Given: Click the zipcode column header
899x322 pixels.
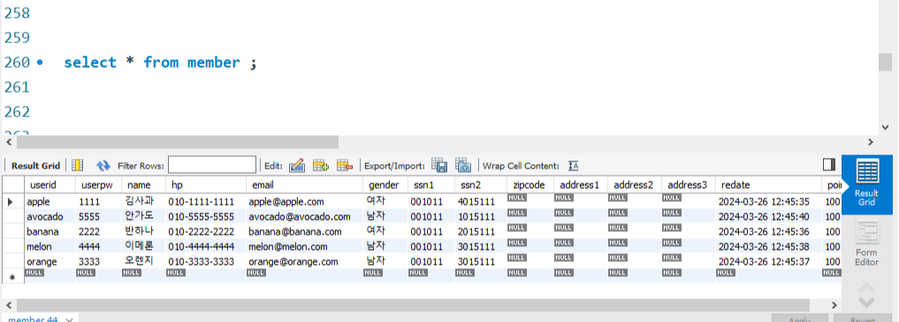Looking at the screenshot, I should 529,184.
